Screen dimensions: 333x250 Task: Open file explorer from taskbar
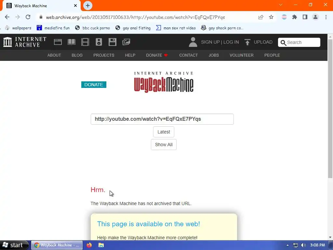(x=101, y=245)
